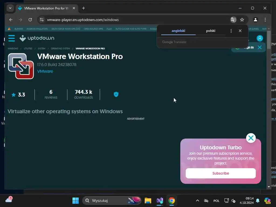The width and height of the screenshot is (276, 207).
Task: Close the Google Translate popup
Action: click(x=240, y=31)
